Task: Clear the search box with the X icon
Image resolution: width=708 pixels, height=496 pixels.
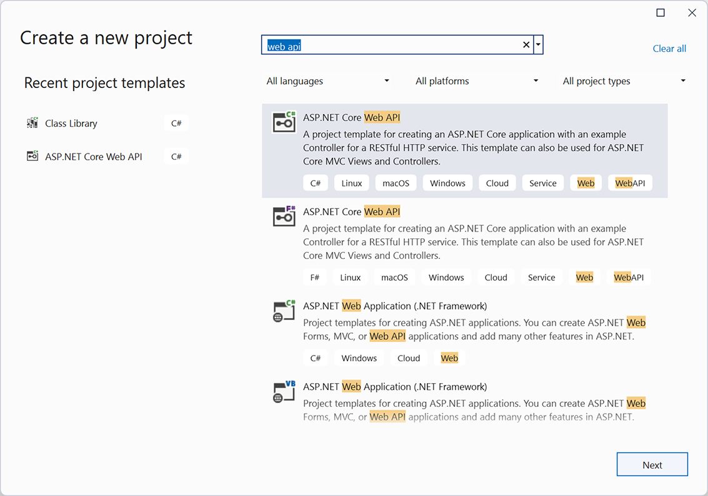Action: [526, 45]
